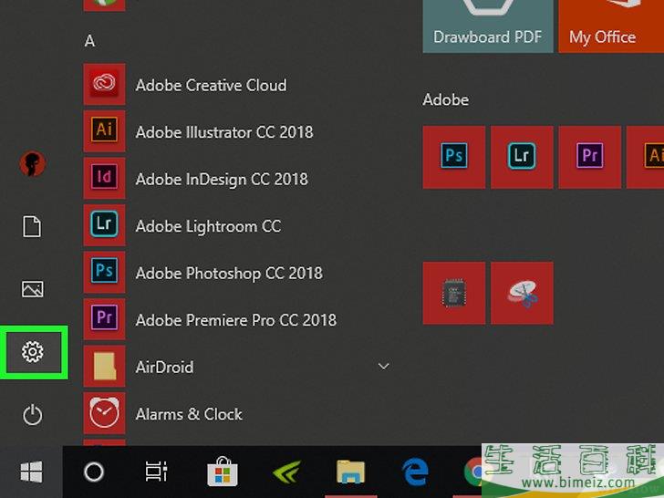Open Cortana circle on taskbar
The height and width of the screenshot is (498, 664).
(x=94, y=472)
